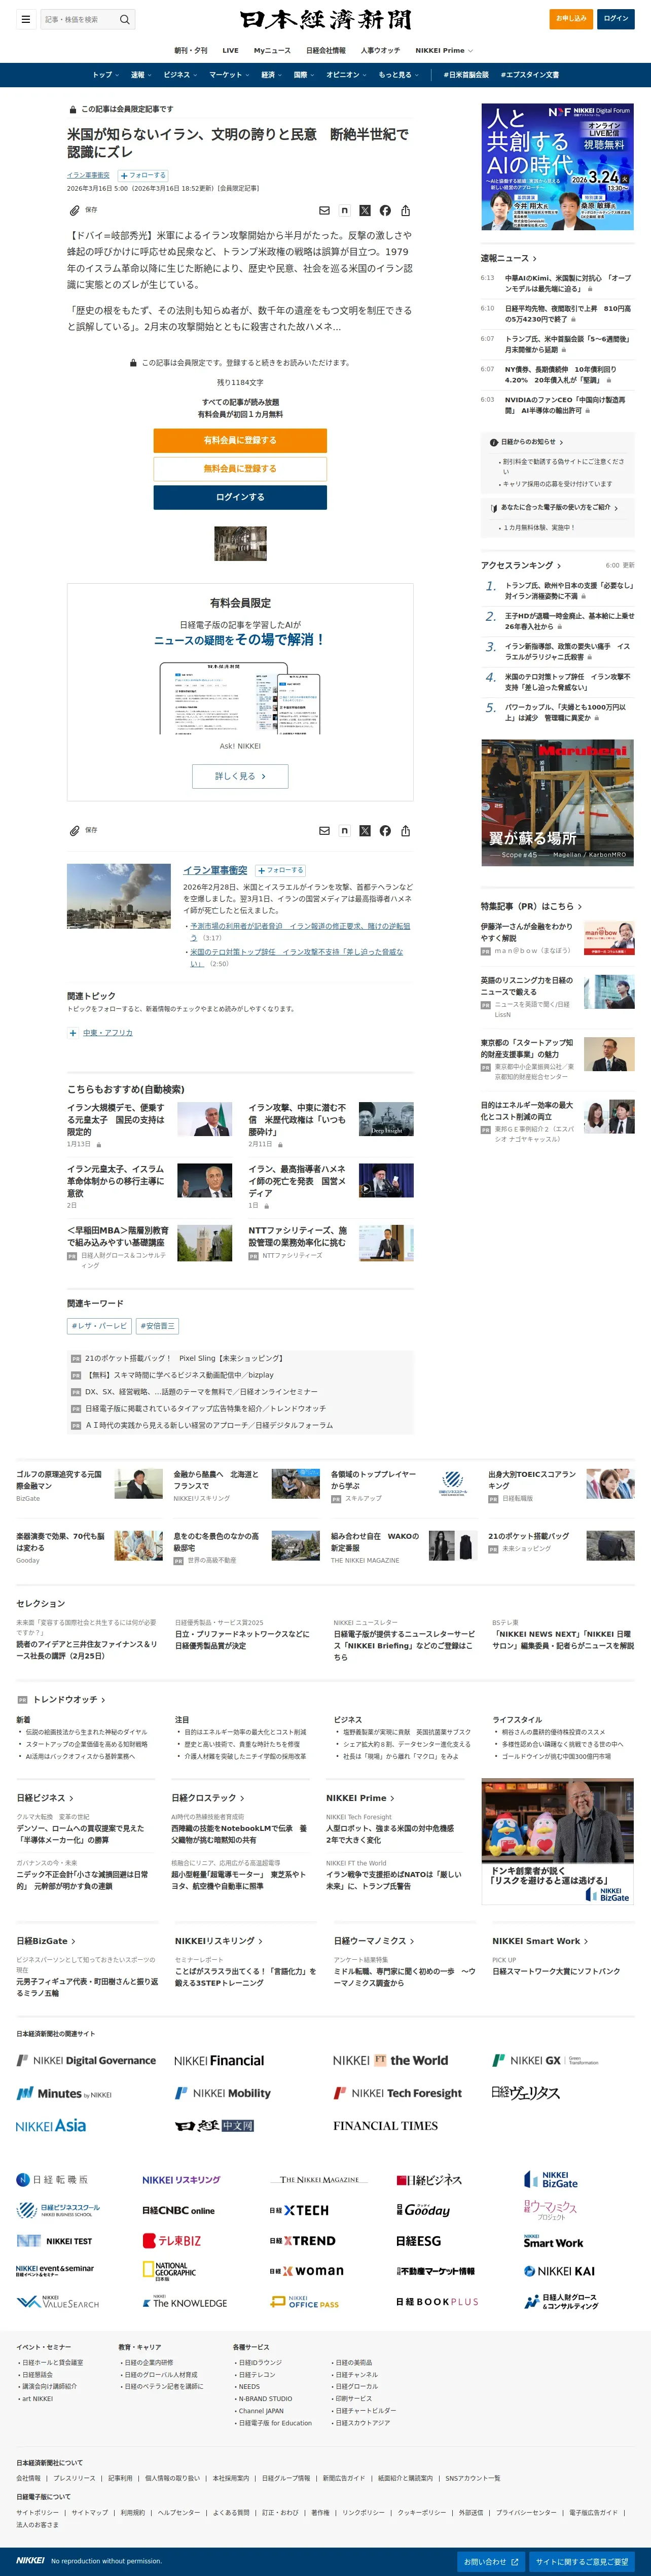The width and height of the screenshot is (651, 2576).
Task: Click the upper Facebook share icon
Action: point(385,211)
